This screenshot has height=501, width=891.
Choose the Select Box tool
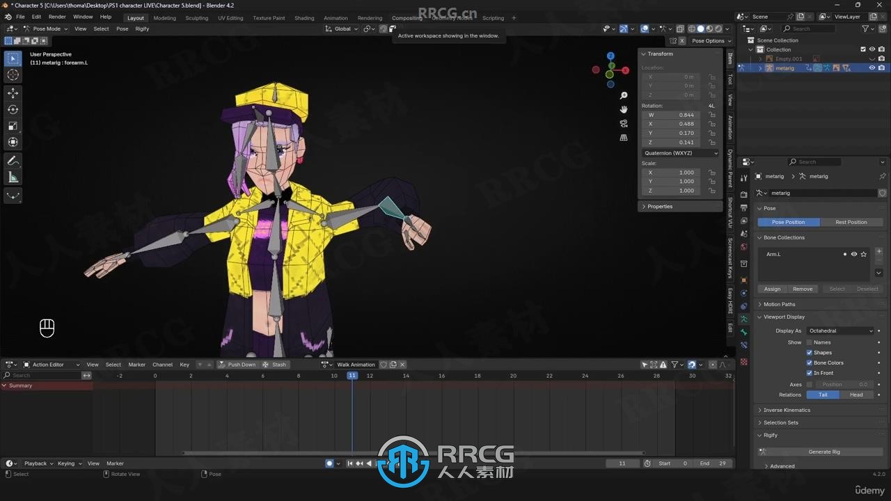(x=13, y=59)
